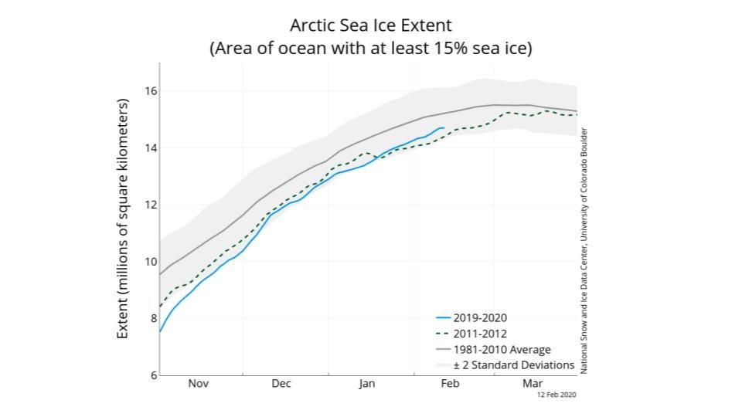Select the "Dec" x-axis month label
Viewport: 742px width, 417px height.
[x=281, y=385]
